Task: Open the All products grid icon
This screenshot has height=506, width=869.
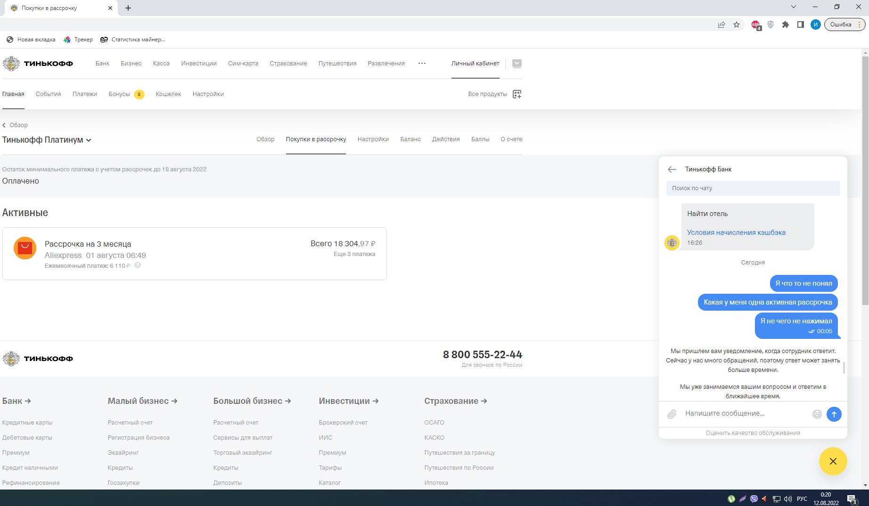Action: click(x=517, y=94)
